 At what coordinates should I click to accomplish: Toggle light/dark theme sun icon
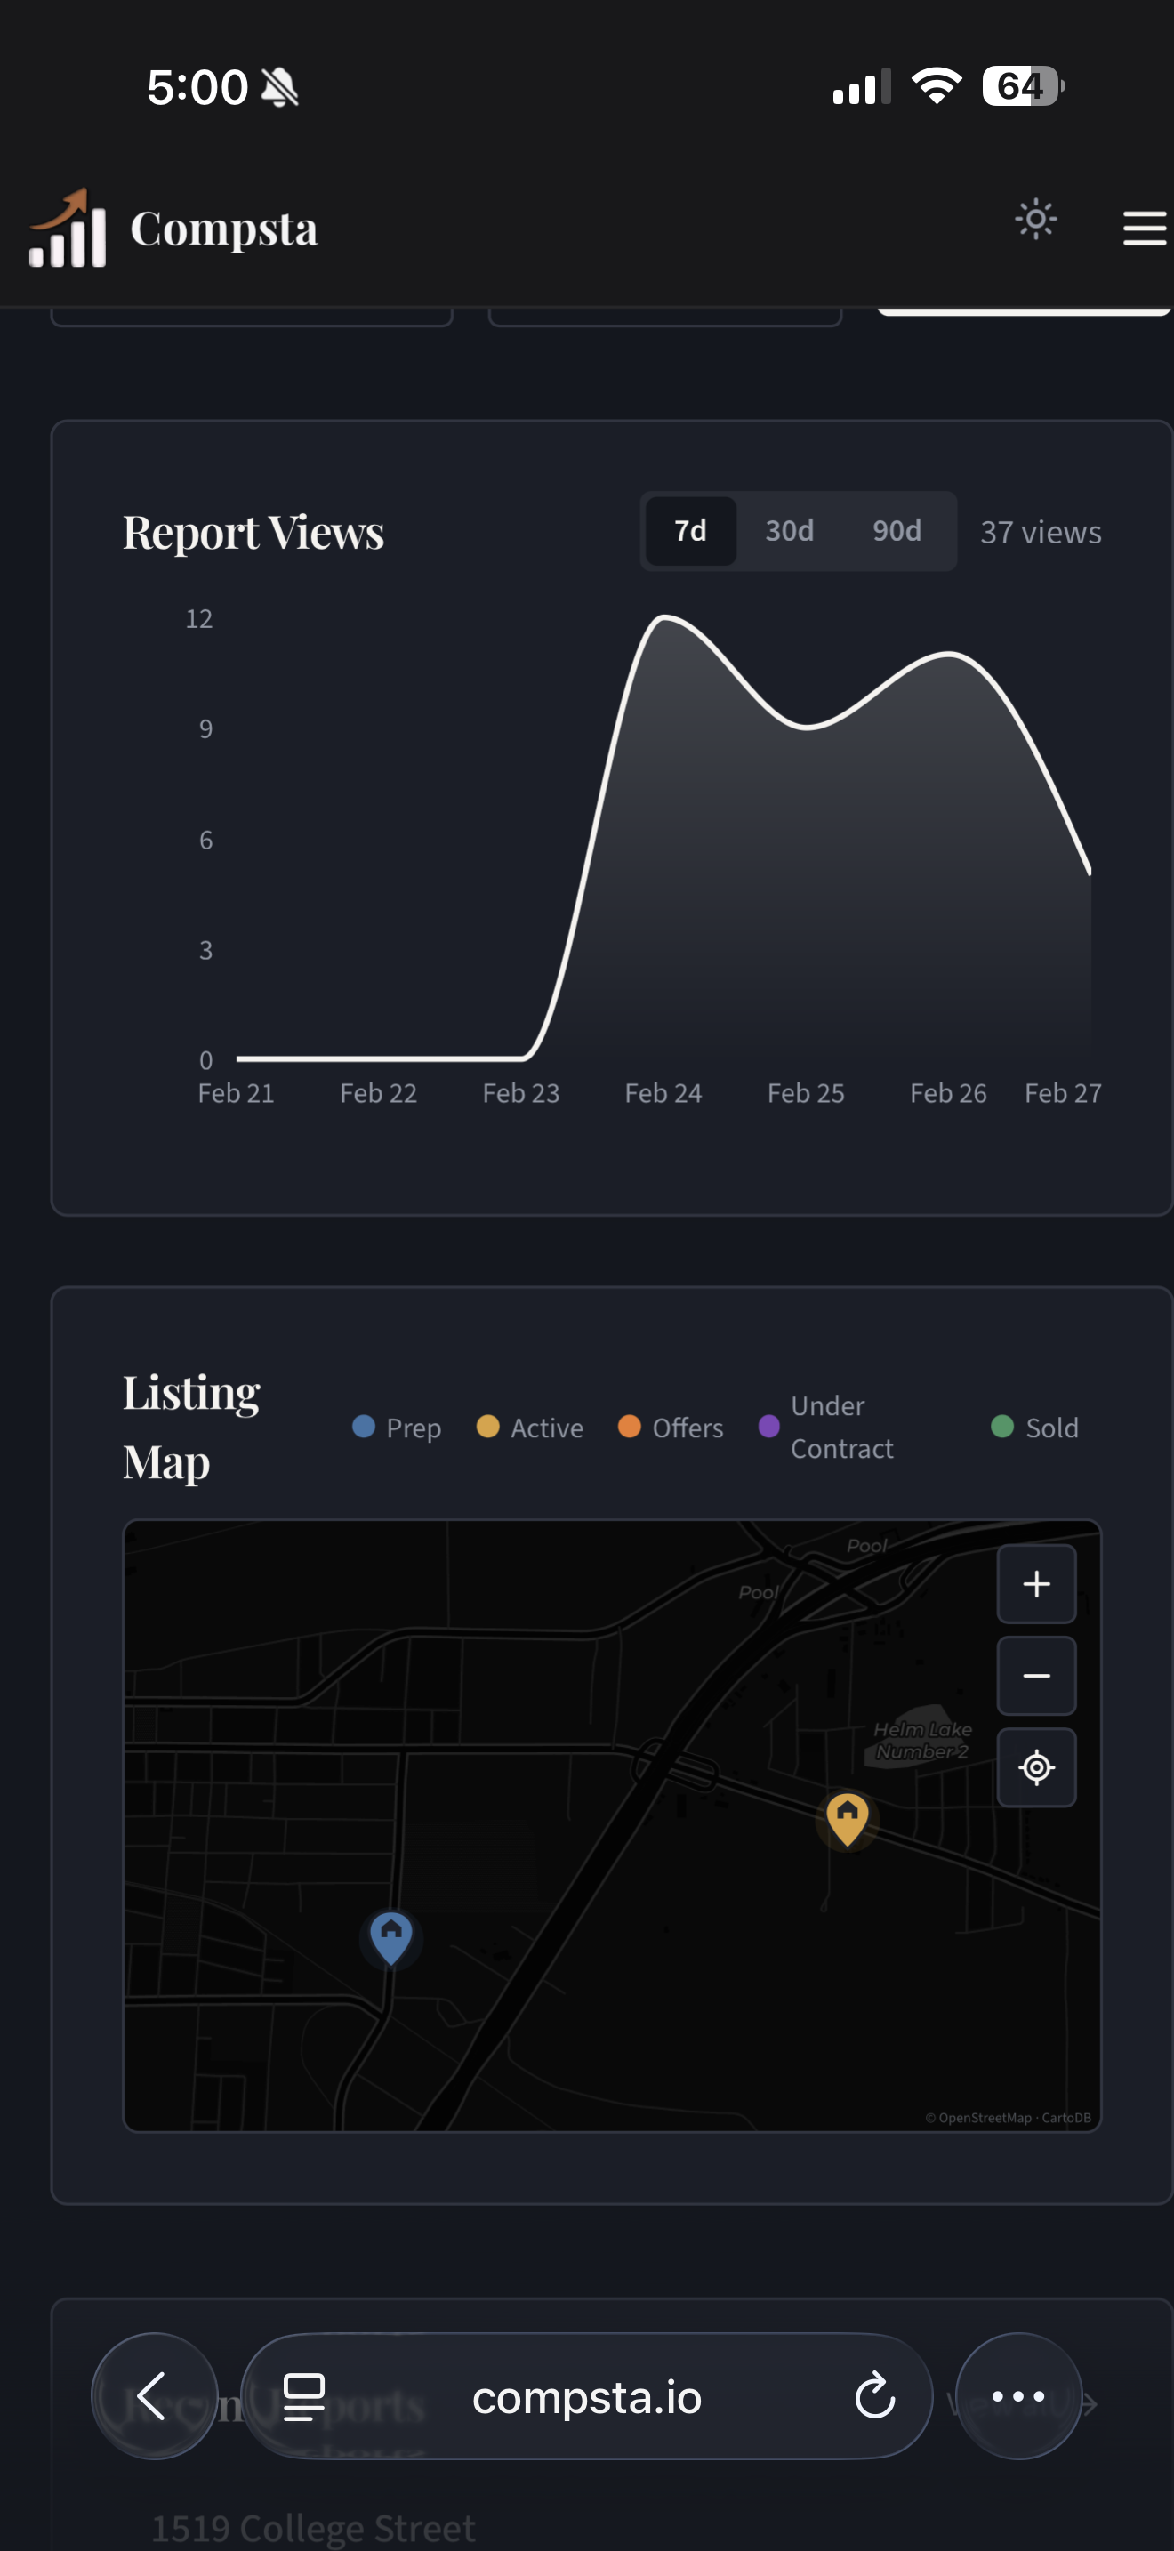tap(1035, 219)
